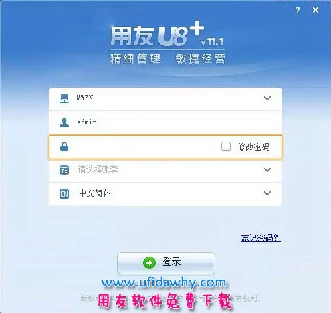Click the user silhouette icon beside admin

(64, 122)
